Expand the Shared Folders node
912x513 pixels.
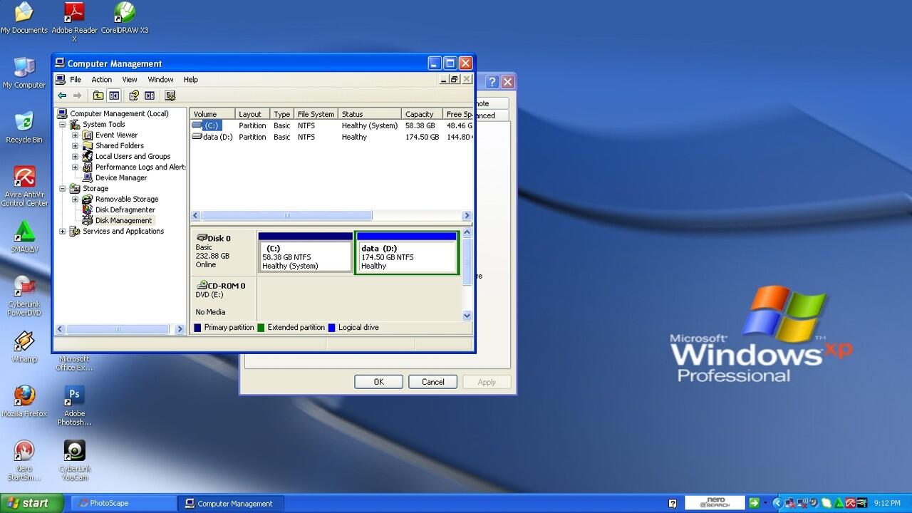[x=75, y=145]
